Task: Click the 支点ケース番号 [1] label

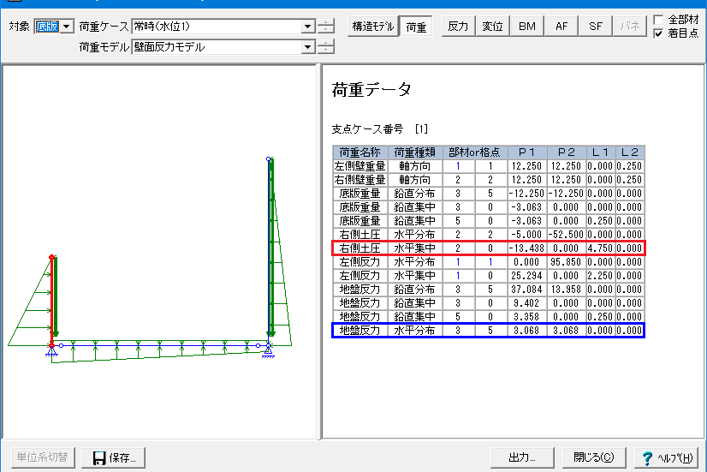Action: [x=380, y=129]
